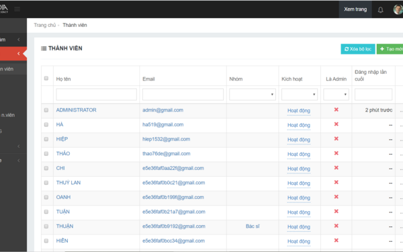Click red X admin icon for CHI

337,167
